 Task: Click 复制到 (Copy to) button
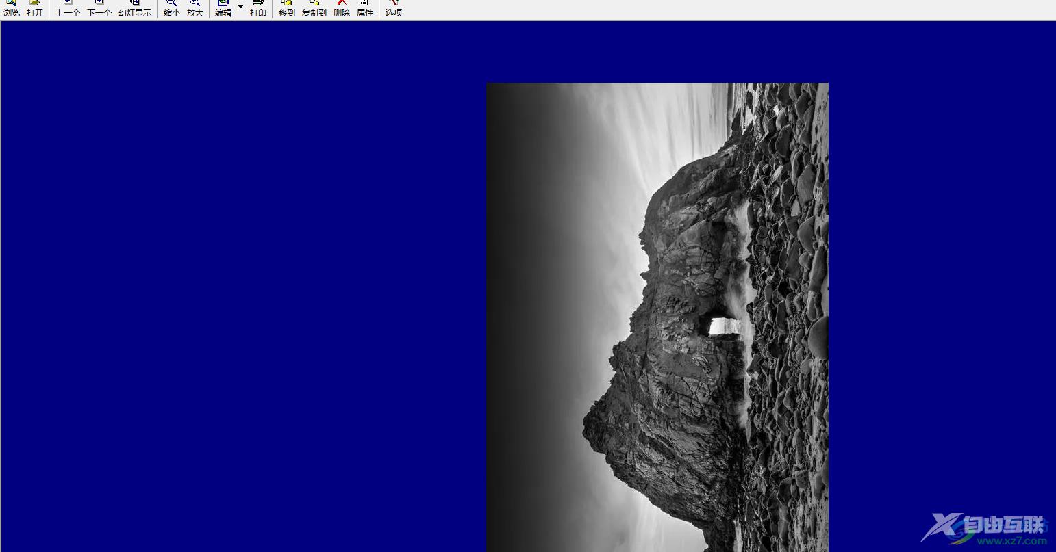click(x=314, y=9)
